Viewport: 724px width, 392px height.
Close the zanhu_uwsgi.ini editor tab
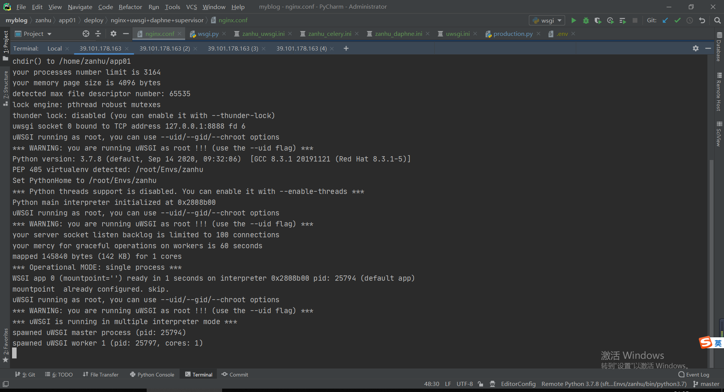click(x=290, y=34)
